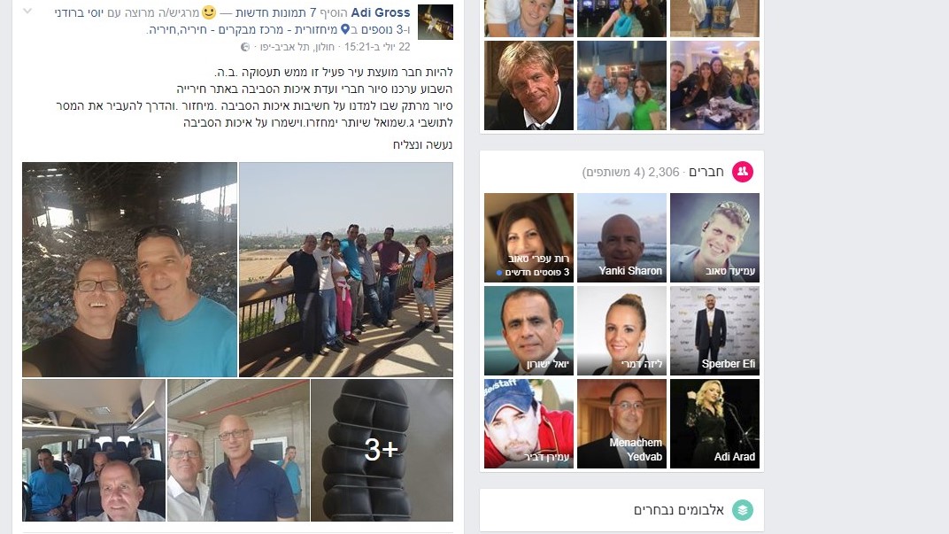The width and height of the screenshot is (949, 534).
Task: Click the green featured albums icon
Action: (x=743, y=510)
